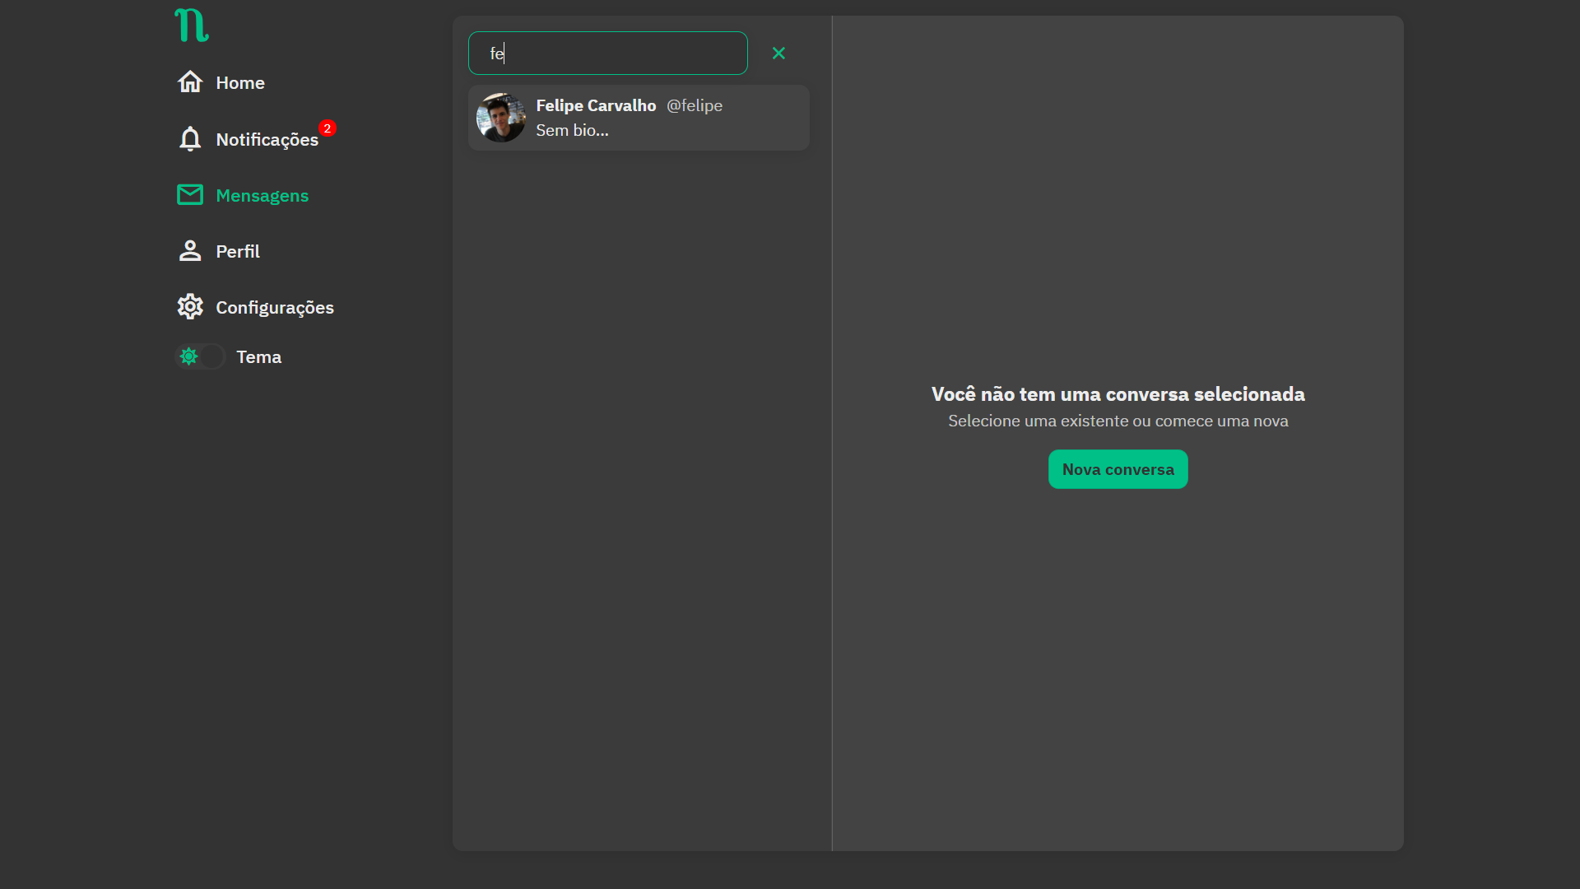Open the Configurações menu item

tap(274, 308)
